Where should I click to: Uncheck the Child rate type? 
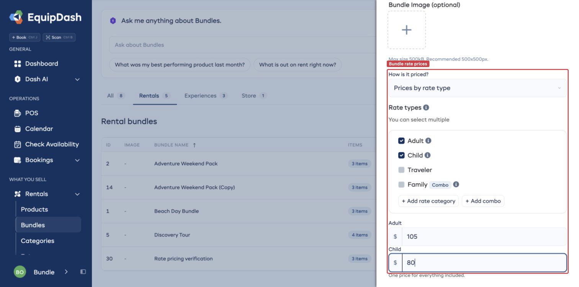click(x=401, y=155)
